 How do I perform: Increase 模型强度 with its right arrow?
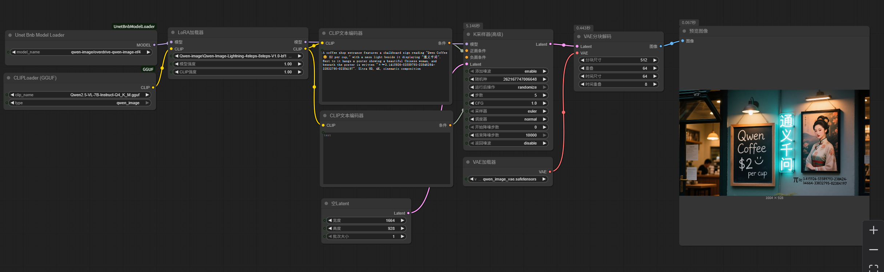coord(300,64)
